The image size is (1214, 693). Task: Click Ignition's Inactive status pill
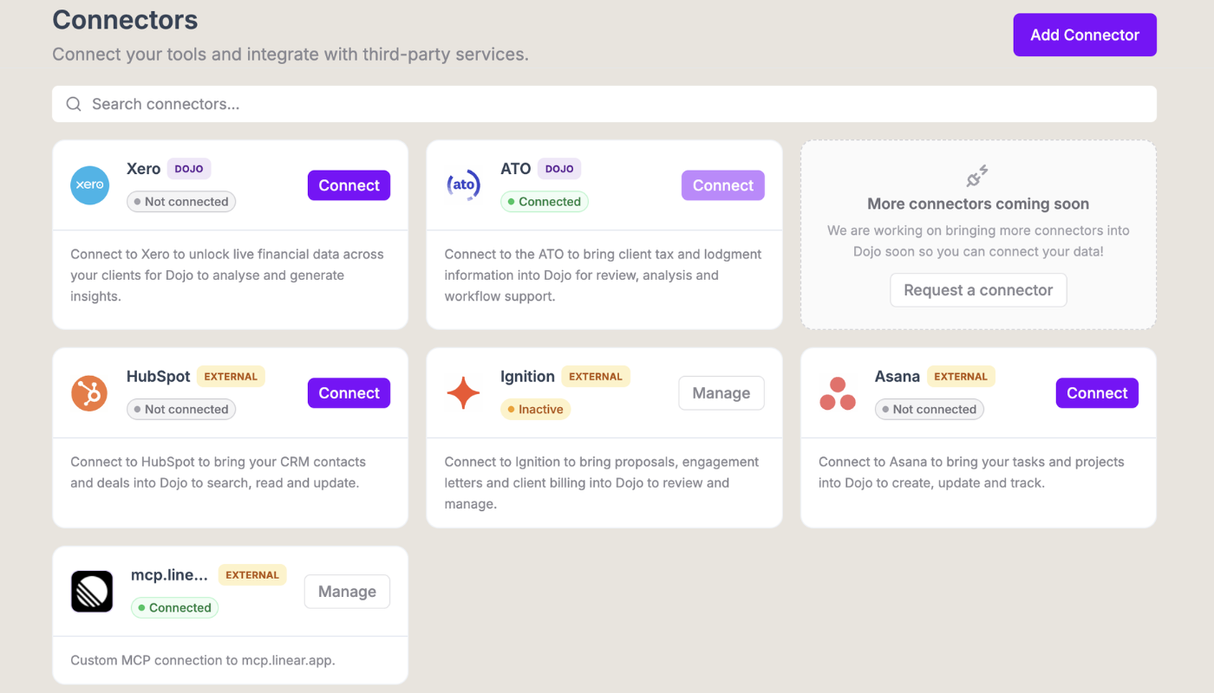(x=535, y=410)
